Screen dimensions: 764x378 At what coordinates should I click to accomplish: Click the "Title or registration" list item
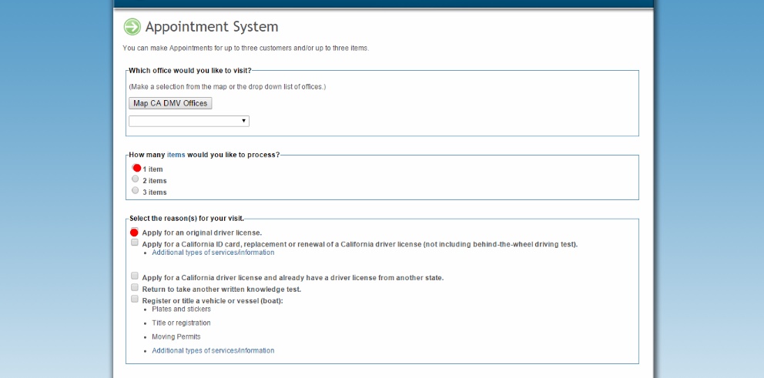pyautogui.click(x=181, y=323)
